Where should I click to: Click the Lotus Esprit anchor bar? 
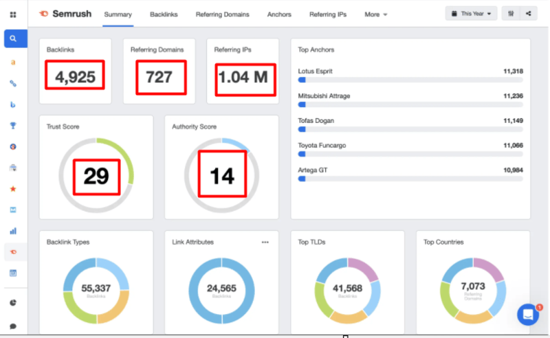pyautogui.click(x=410, y=80)
